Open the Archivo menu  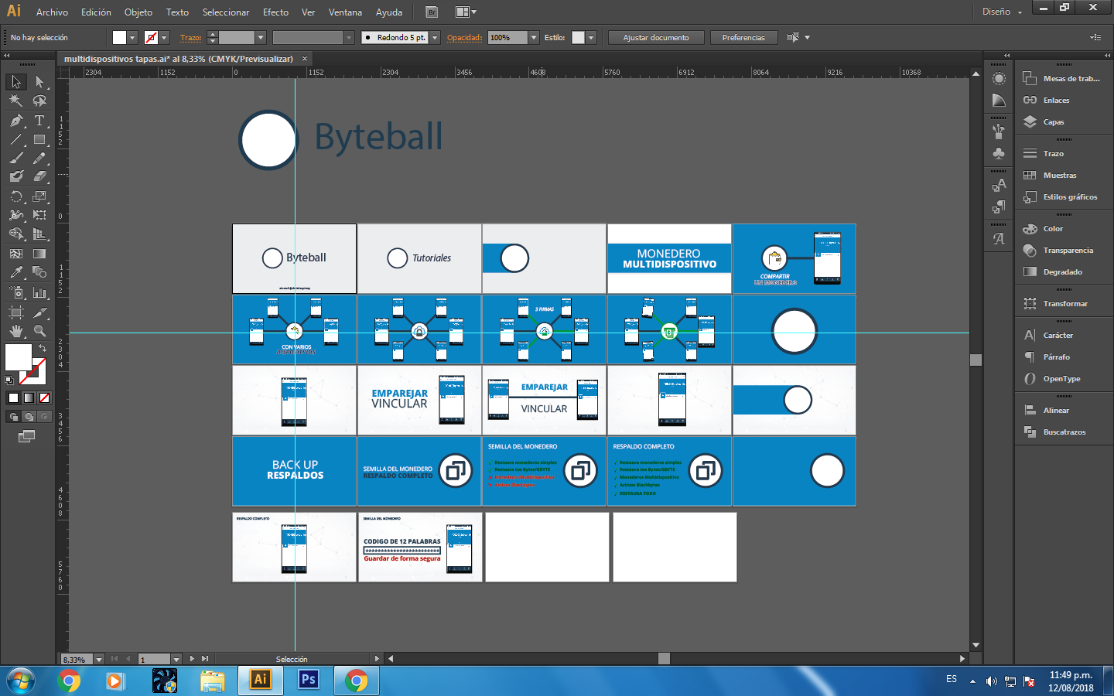click(52, 12)
